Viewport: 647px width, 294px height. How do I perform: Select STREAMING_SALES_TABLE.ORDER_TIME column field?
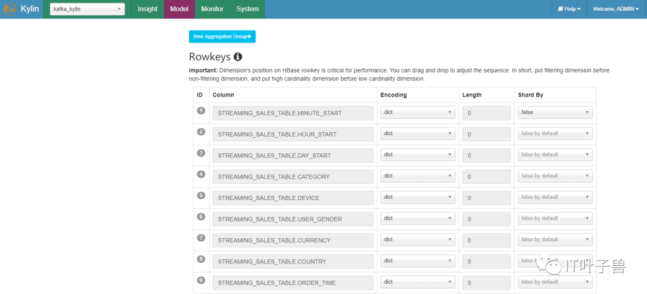tap(293, 283)
